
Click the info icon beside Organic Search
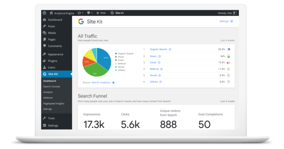pyautogui.click(x=170, y=49)
